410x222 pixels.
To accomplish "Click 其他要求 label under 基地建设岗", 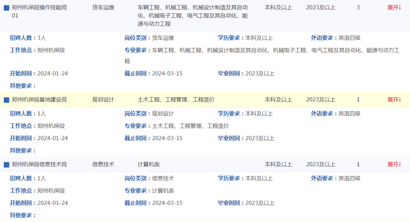I will (23, 151).
